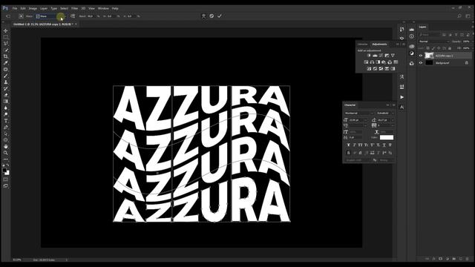Select the Blur tool
The height and width of the screenshot is (267, 475).
(5, 108)
